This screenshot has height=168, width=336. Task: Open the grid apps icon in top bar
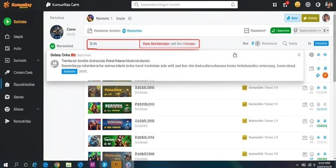(275, 5)
